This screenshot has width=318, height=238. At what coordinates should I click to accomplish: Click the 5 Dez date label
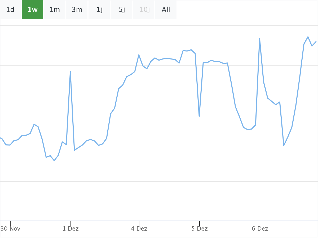click(200, 228)
